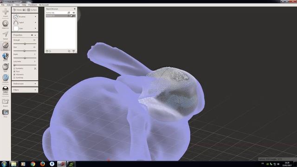Open Google Chrome from the taskbar

(33, 164)
